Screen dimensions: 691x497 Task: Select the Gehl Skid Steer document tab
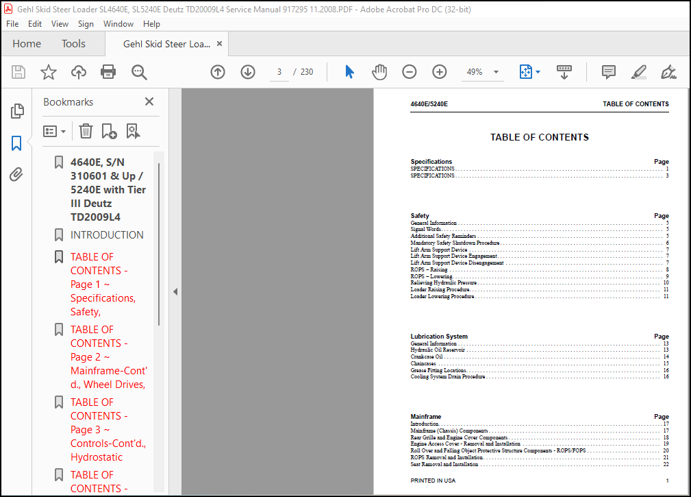click(166, 44)
